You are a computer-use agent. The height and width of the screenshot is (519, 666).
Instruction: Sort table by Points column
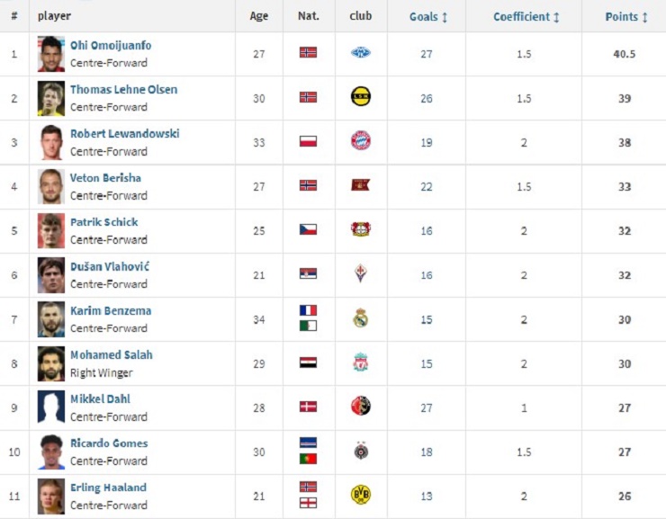[x=626, y=16]
